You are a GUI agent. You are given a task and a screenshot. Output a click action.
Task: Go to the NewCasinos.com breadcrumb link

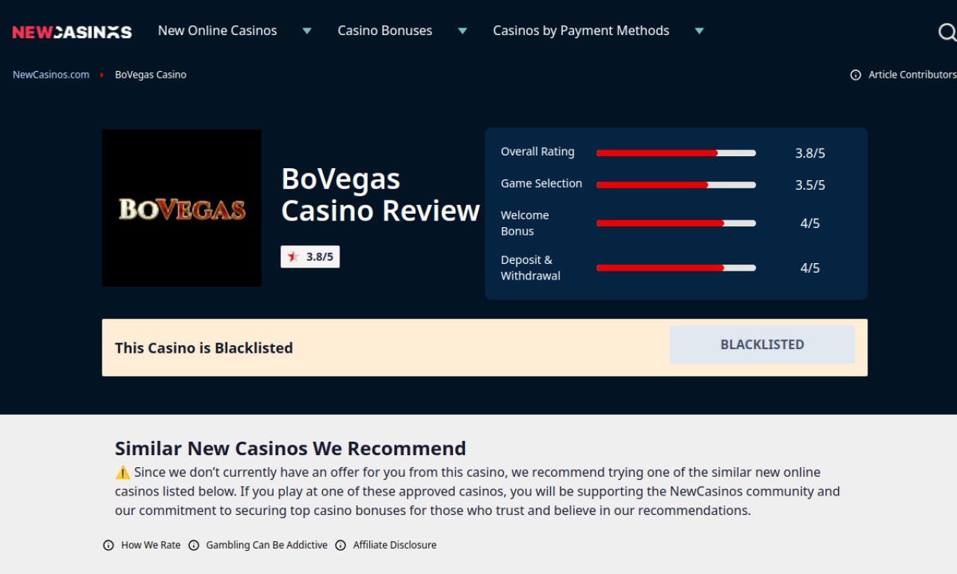point(51,75)
